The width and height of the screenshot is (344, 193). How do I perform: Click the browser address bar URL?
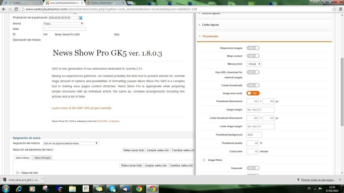coord(111,9)
